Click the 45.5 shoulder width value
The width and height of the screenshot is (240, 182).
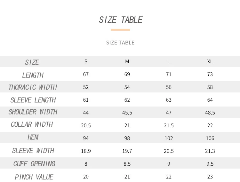click(127, 113)
